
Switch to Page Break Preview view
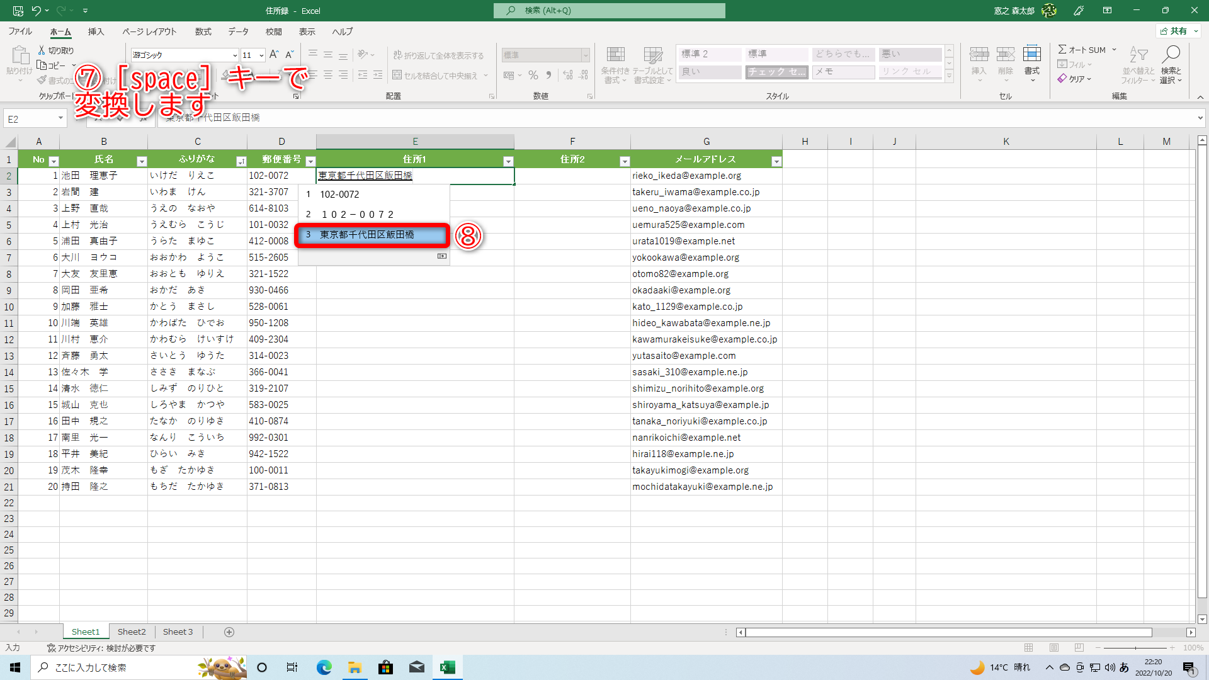1079,648
